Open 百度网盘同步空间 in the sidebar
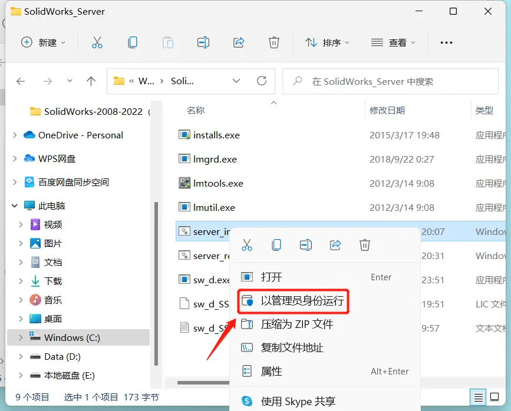This screenshot has height=411, width=511. tap(74, 183)
